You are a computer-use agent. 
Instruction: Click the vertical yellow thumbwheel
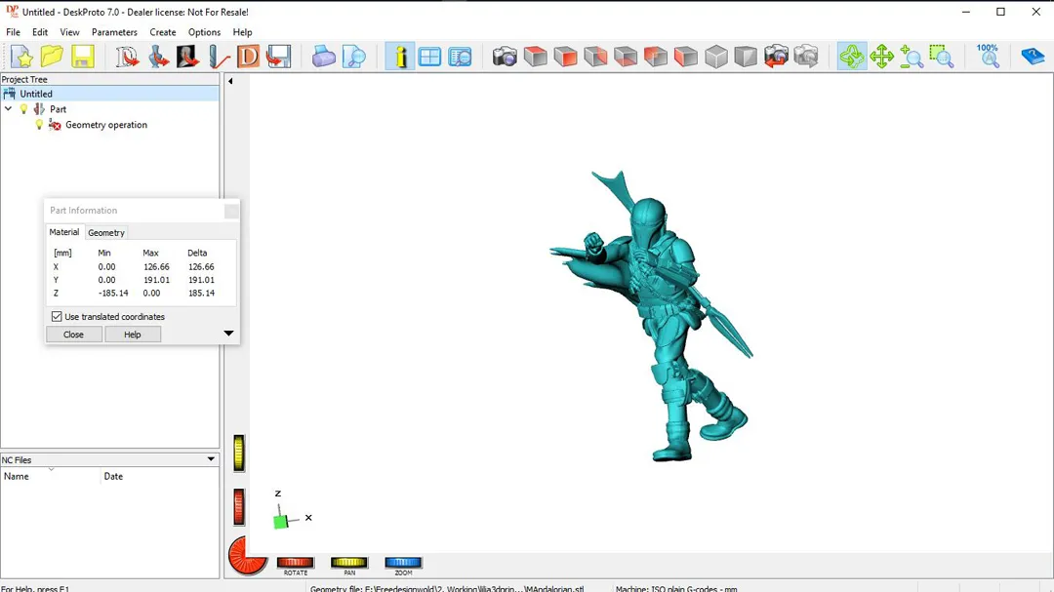tap(239, 453)
